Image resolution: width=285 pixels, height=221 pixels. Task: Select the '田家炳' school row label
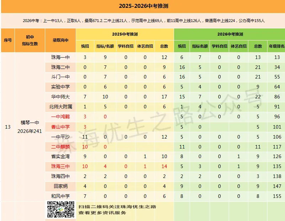tap(60, 186)
